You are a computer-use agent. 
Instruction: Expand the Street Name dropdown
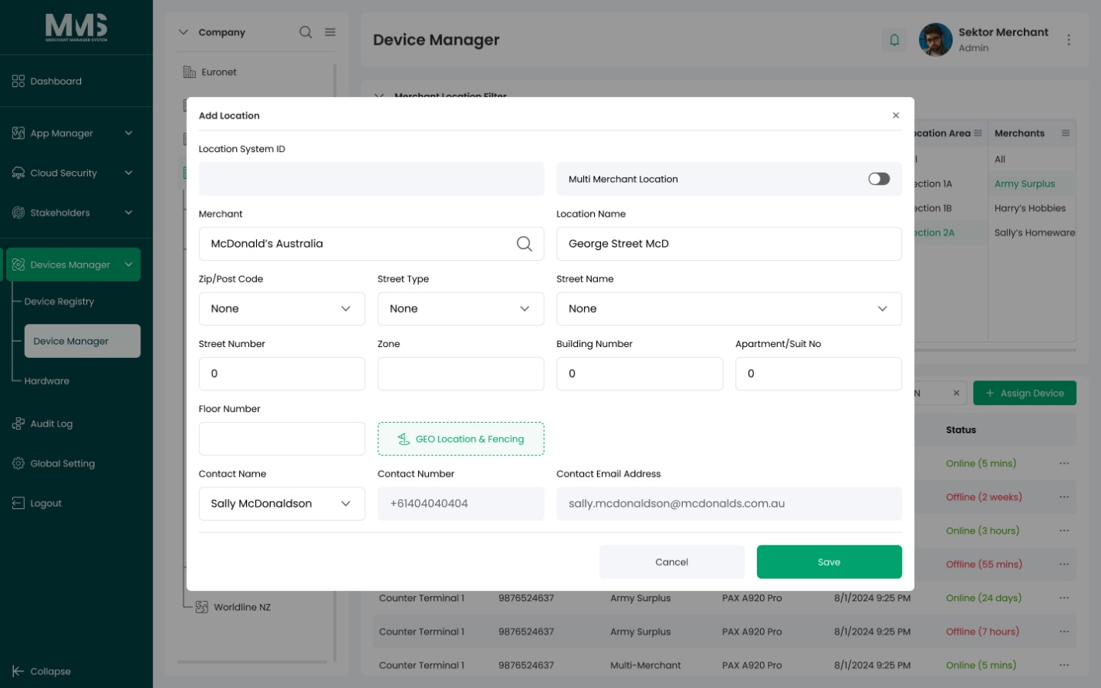[x=729, y=309]
